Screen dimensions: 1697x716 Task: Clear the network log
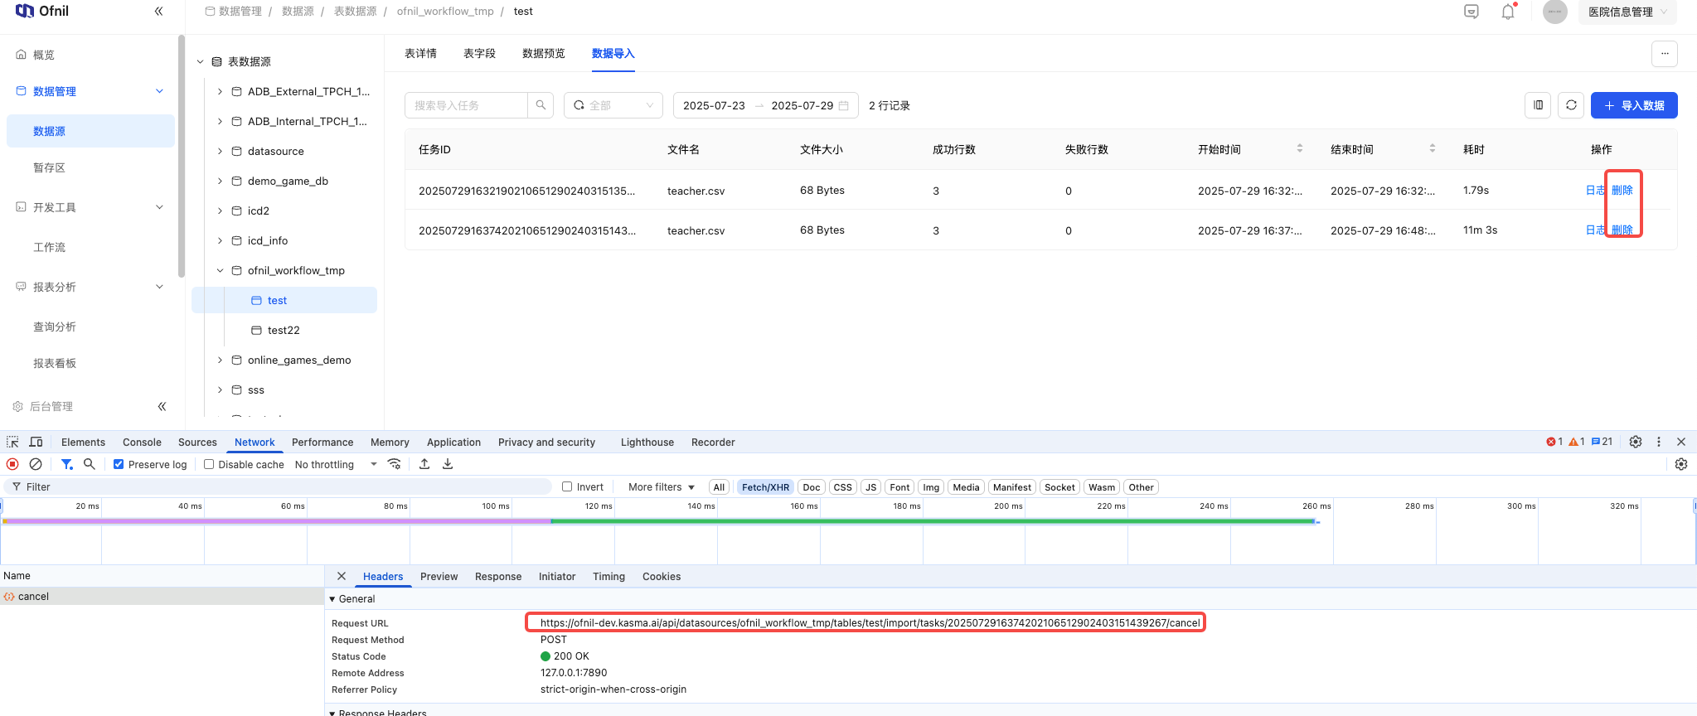pos(36,464)
